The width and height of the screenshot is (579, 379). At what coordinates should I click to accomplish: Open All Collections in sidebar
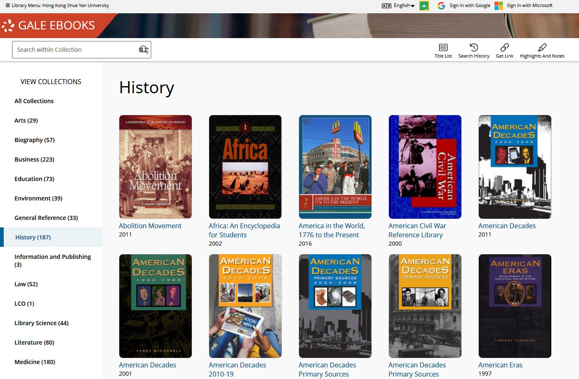click(x=34, y=101)
